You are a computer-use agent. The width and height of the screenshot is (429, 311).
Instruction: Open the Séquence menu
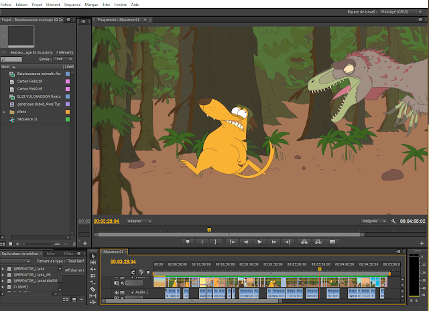[x=72, y=5]
